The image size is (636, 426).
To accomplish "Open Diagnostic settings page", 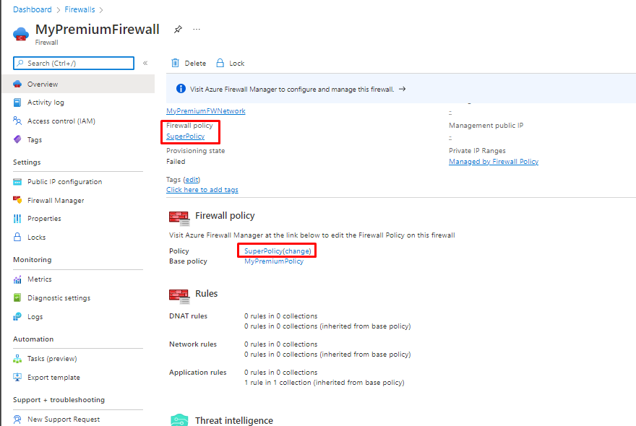I will point(59,298).
